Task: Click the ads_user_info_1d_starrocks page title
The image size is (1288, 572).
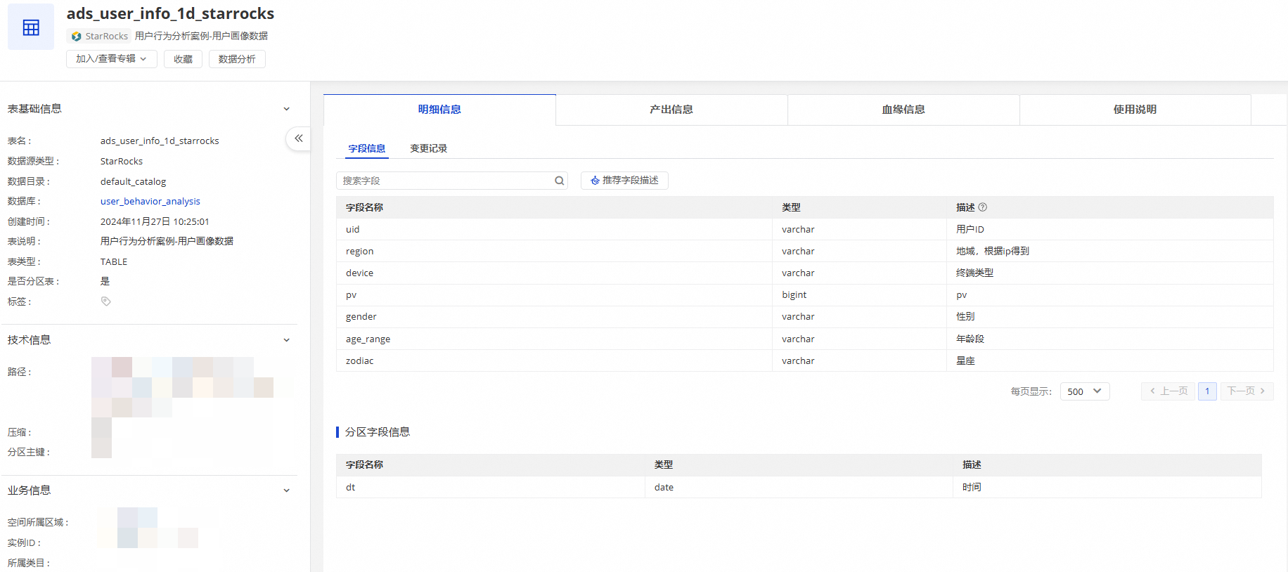Action: [x=171, y=13]
